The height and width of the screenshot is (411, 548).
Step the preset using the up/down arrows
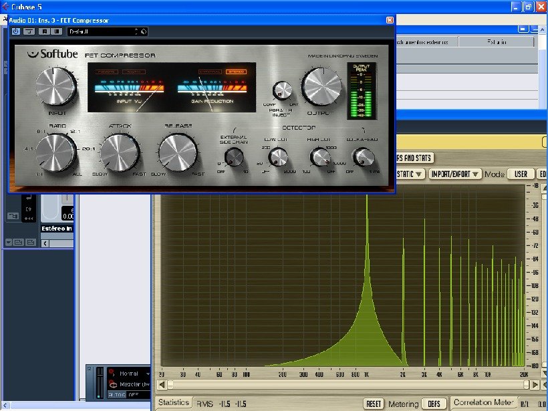click(x=136, y=31)
